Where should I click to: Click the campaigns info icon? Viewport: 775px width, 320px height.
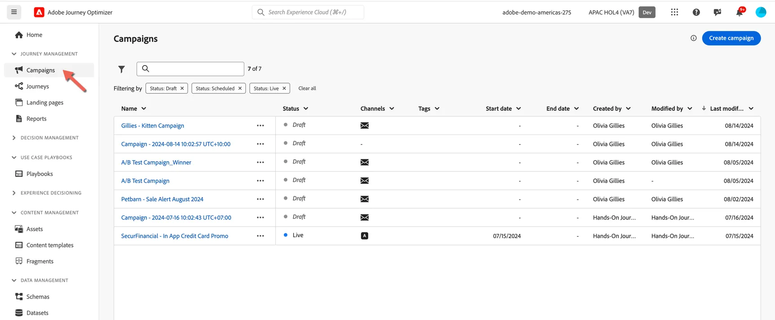pyautogui.click(x=693, y=38)
